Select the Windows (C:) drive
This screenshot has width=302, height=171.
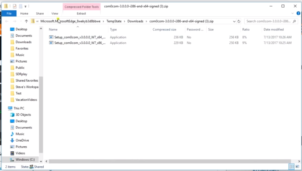pyautogui.click(x=25, y=160)
